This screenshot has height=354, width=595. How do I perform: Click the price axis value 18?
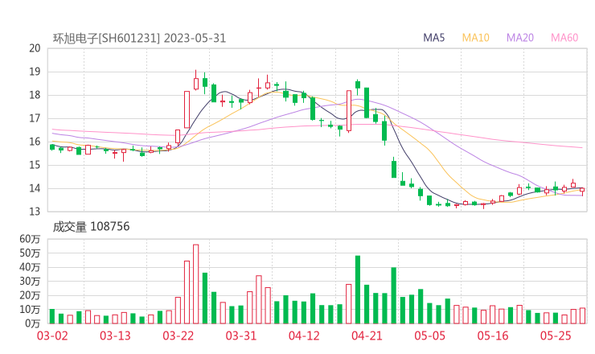click(35, 95)
